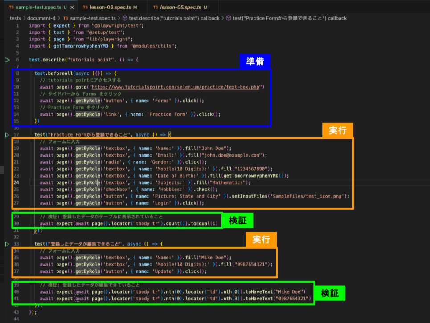Click the TS icon on lesson-06.spec.ts tab
The height and width of the screenshot is (323, 430).
[x=85, y=8]
